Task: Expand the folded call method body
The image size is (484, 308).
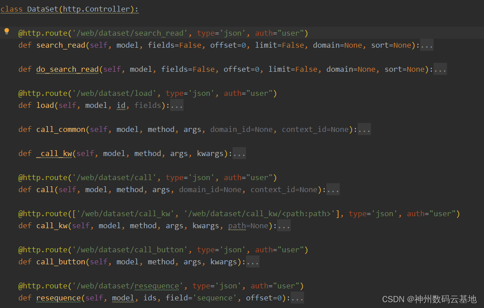Action: tap(333, 189)
